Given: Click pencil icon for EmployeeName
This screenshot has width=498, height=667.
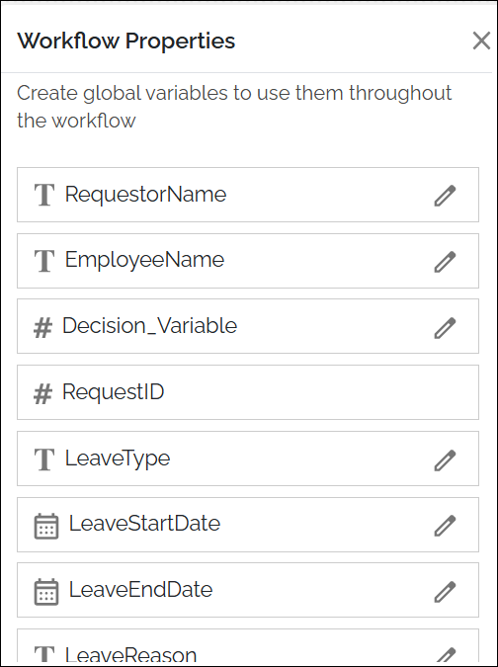Looking at the screenshot, I should (x=445, y=262).
